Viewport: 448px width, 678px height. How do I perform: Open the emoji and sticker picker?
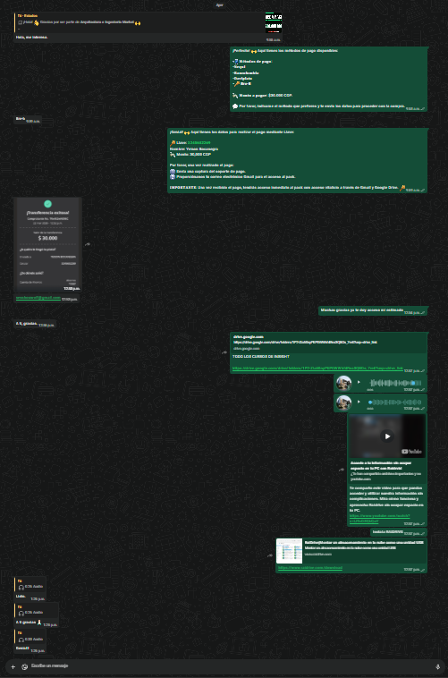(x=25, y=666)
